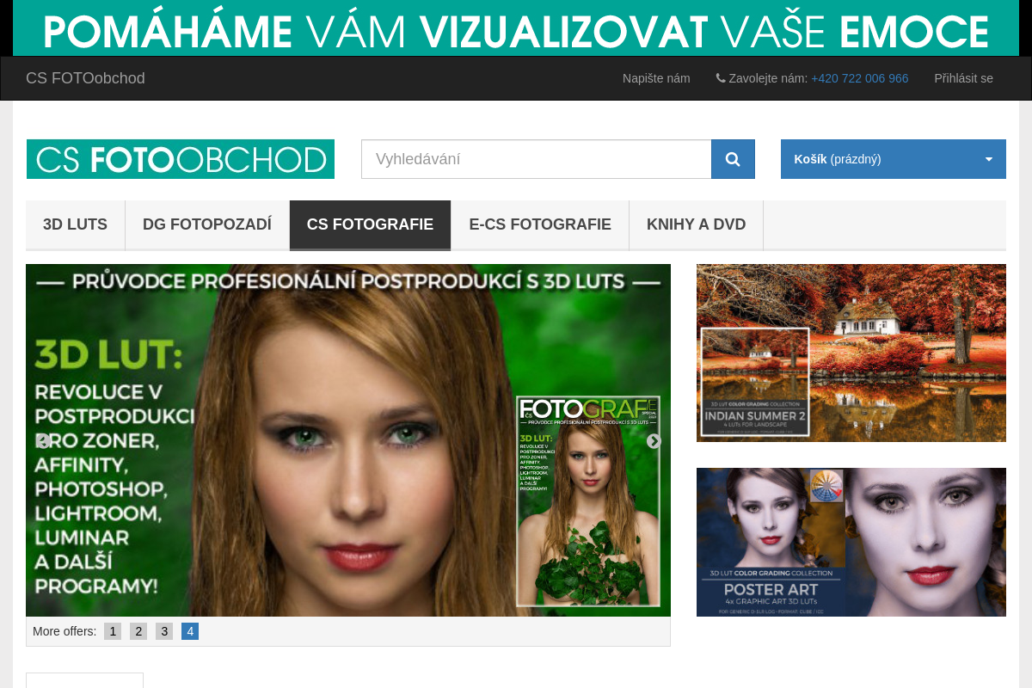Click the CS FOTOobchod navbar brand link
This screenshot has height=688, width=1032.
pos(85,78)
